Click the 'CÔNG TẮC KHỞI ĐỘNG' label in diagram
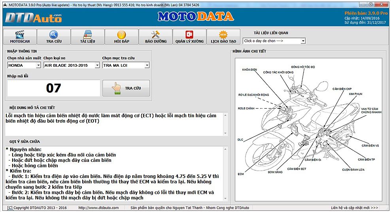Screen dimensions: 391x212 click(278, 72)
